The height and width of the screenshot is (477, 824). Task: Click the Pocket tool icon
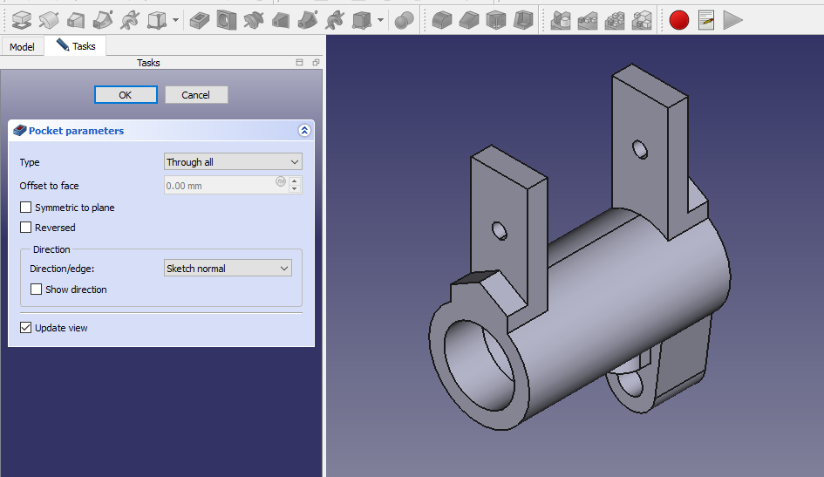[200, 19]
